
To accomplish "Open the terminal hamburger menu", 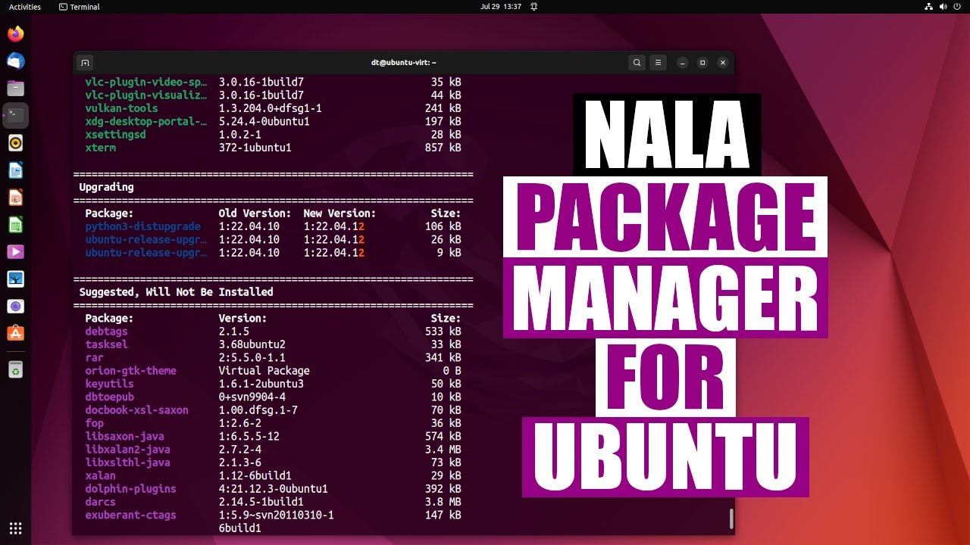I will [x=659, y=63].
